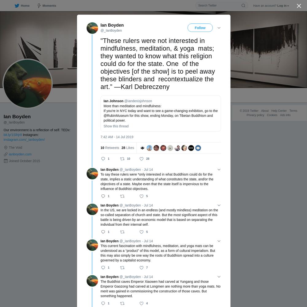Like the church and state reply

(x=142, y=232)
